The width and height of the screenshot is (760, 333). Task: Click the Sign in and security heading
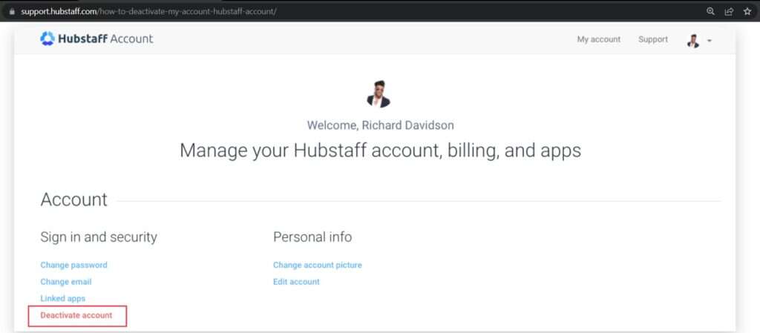click(x=99, y=237)
